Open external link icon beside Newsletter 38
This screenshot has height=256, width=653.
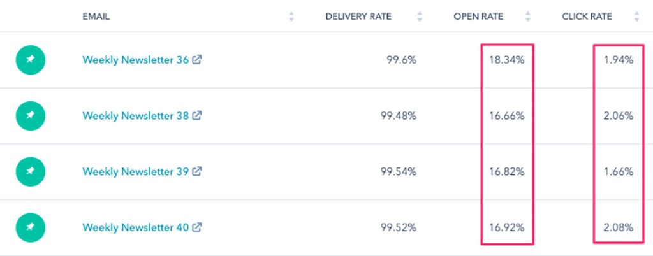coord(197,115)
